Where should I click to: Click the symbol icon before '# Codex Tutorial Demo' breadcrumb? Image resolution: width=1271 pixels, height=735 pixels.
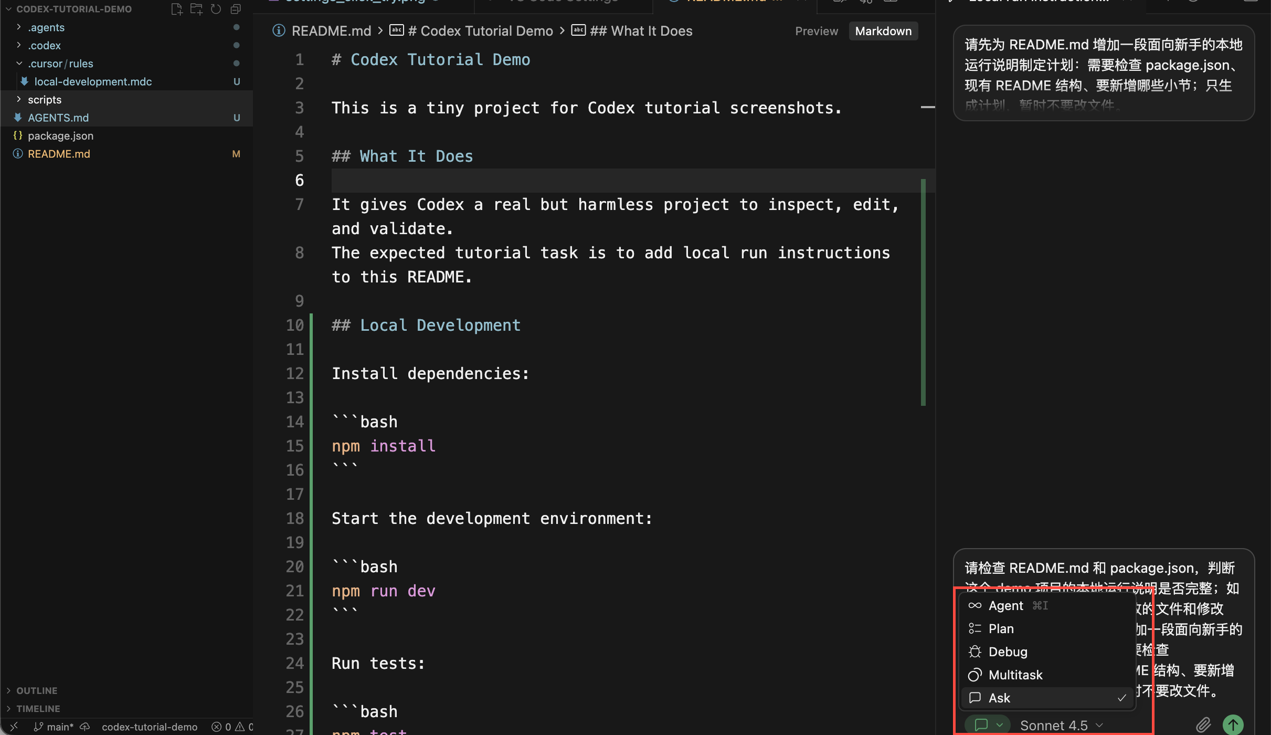pos(397,30)
